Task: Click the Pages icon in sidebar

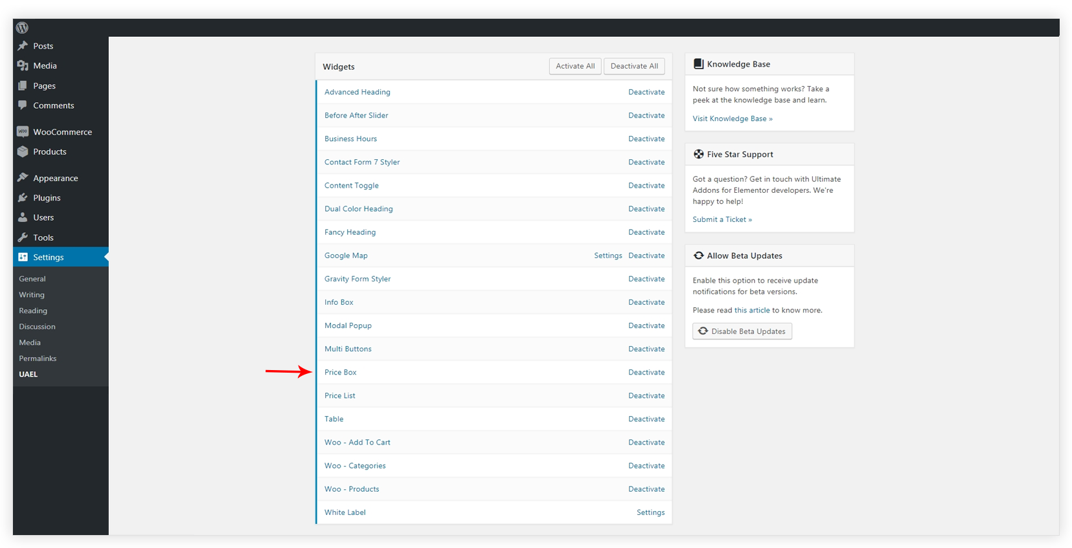Action: point(23,85)
